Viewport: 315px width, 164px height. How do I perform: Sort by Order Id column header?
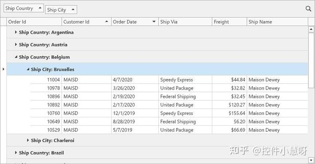click(34, 21)
